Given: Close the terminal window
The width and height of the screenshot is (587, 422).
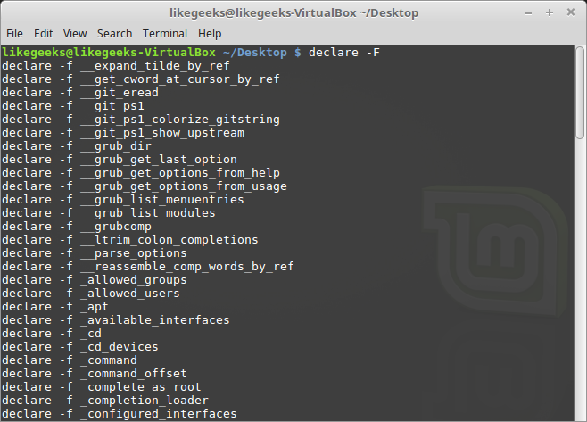Looking at the screenshot, I should [x=570, y=13].
